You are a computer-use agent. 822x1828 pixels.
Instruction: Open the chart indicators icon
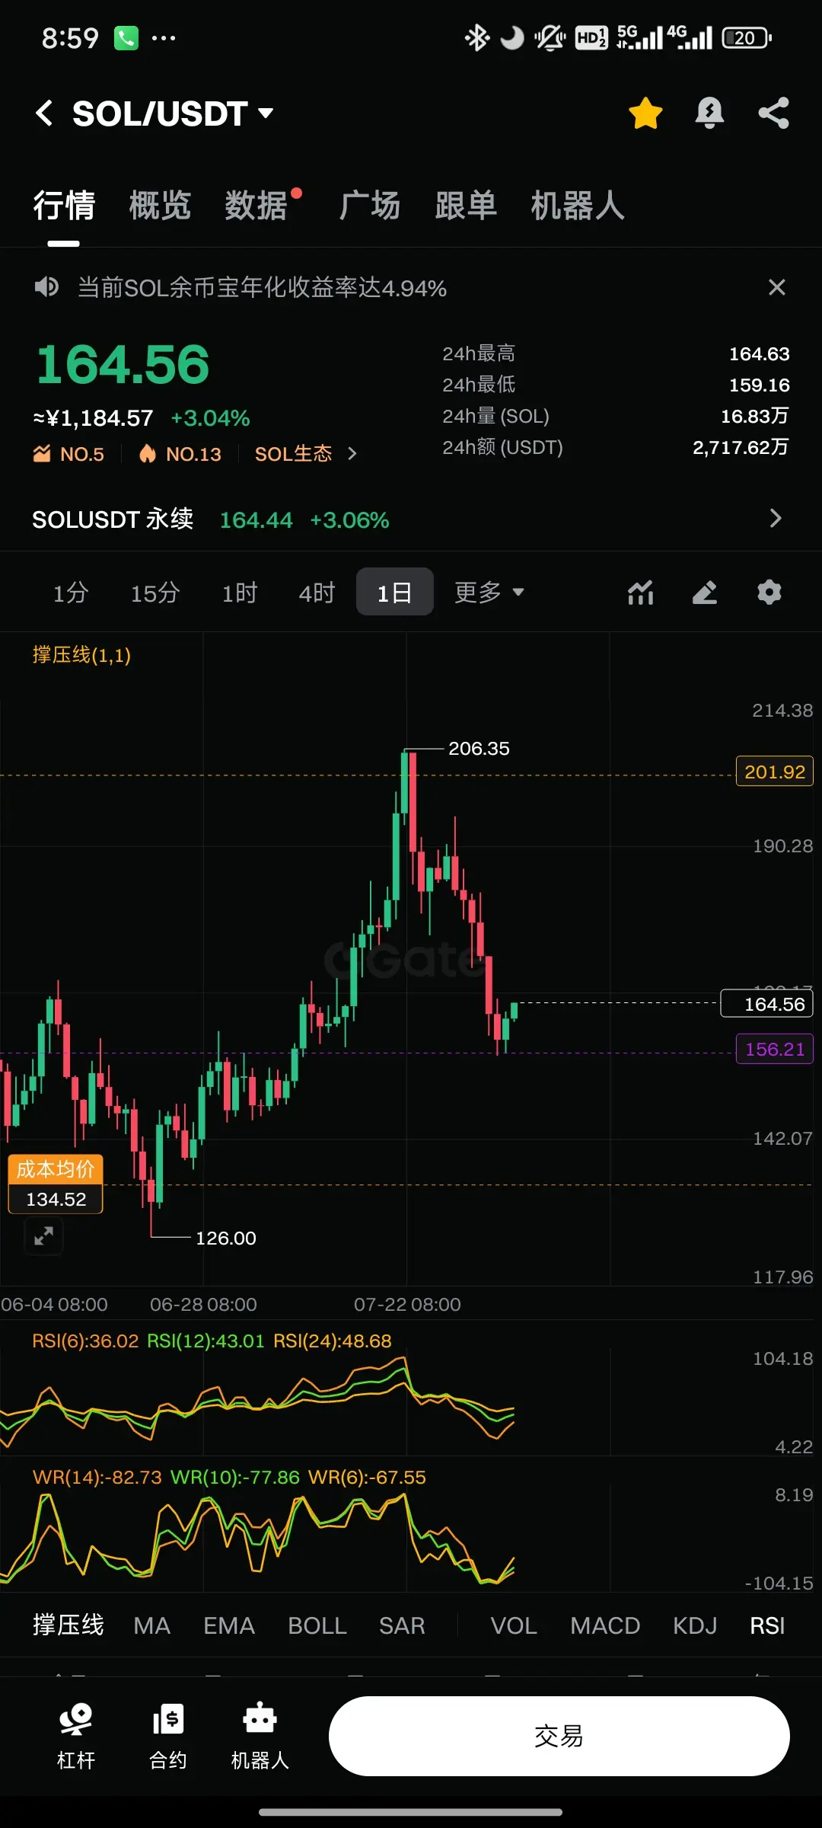pyautogui.click(x=641, y=593)
